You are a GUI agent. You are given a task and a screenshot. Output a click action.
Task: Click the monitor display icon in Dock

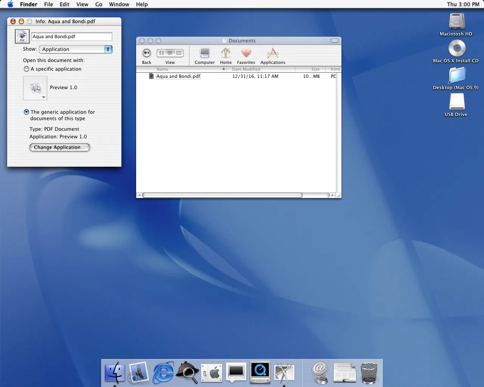pyautogui.click(x=236, y=373)
